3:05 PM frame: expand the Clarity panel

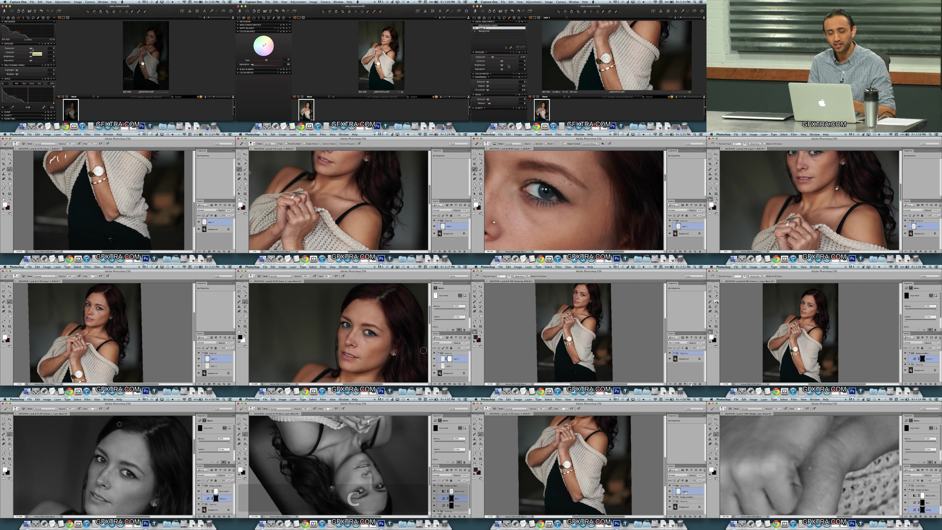click(2, 115)
